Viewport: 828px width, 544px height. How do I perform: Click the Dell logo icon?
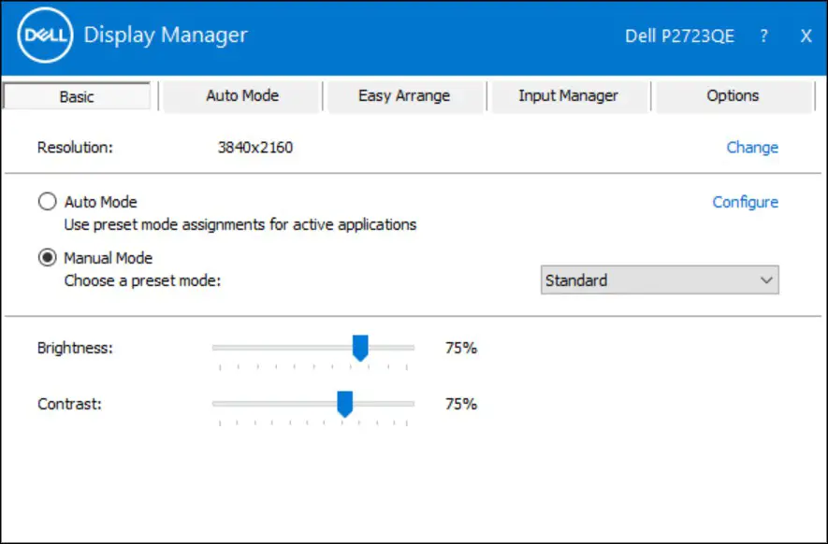tap(44, 37)
